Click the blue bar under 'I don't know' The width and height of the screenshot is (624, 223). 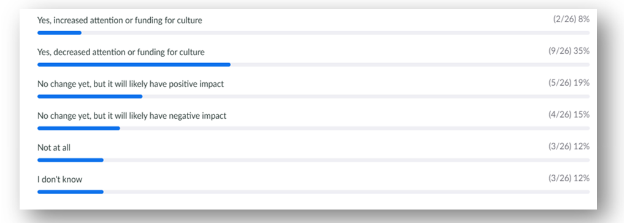pyautogui.click(x=70, y=192)
